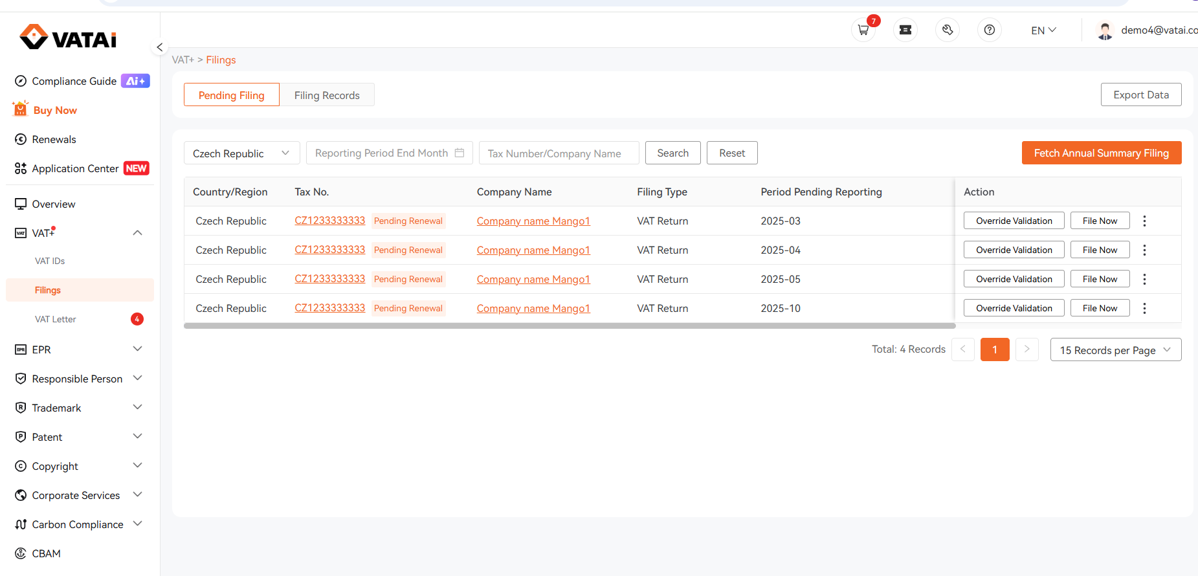Click the calendar icon in Reporting Period field
Image resolution: width=1198 pixels, height=576 pixels.
460,153
